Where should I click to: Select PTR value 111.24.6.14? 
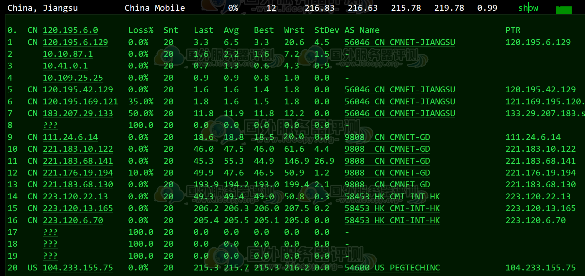533,137
